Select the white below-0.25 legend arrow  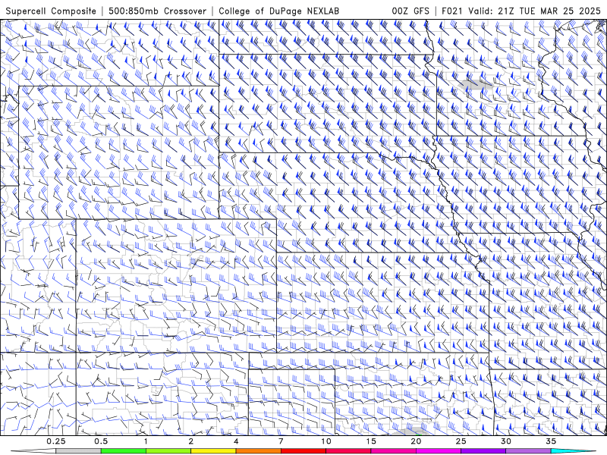coord(33,451)
